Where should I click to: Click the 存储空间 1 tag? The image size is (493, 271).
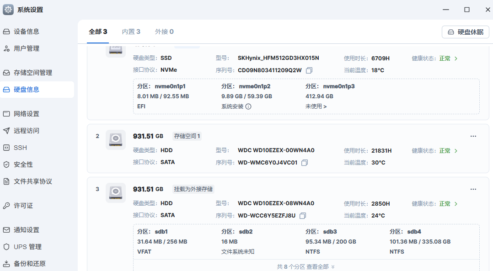click(187, 136)
